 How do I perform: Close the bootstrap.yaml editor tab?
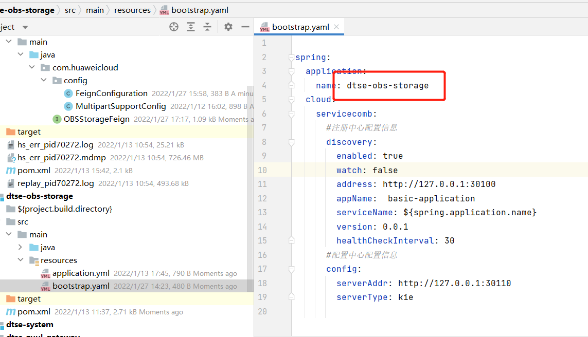[x=336, y=27]
